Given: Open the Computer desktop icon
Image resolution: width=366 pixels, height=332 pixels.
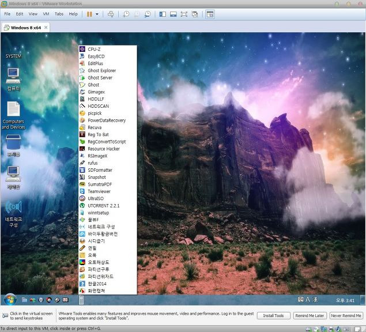Looking at the screenshot, I should [13, 80].
